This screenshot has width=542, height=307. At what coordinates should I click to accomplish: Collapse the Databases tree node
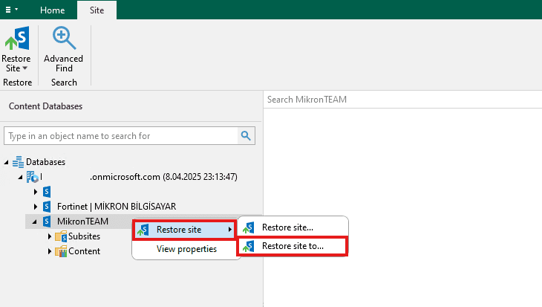click(6, 162)
